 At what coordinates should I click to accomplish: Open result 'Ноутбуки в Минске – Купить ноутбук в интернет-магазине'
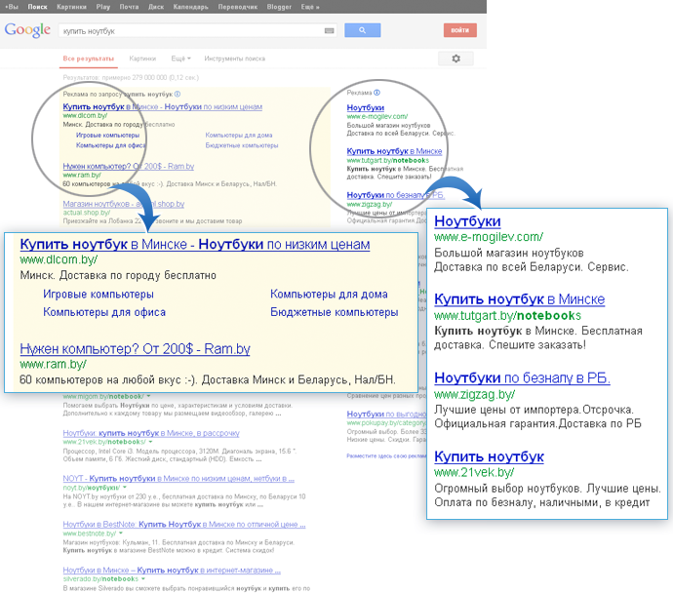(172, 570)
